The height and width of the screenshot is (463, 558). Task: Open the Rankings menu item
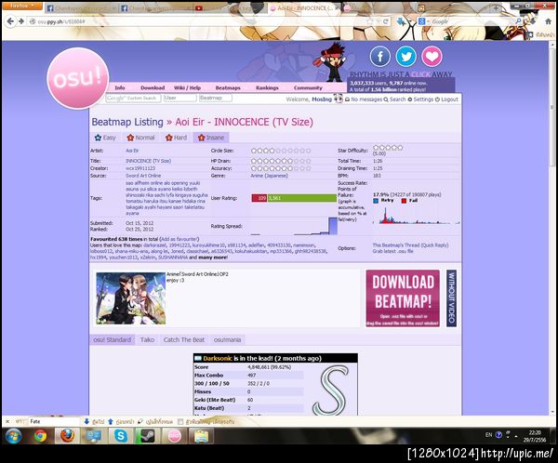(267, 87)
